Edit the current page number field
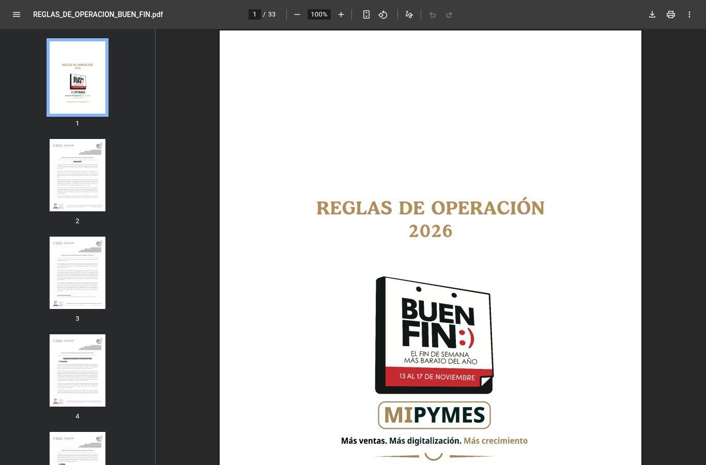Screen dimensions: 706x465 (x=254, y=14)
